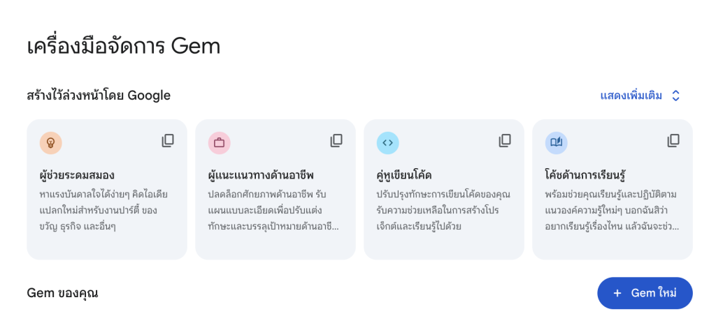Screen dimensions: 716x323
Task: Open the คู่หูเขียนโค้ด Gem by its title
Action: (404, 175)
